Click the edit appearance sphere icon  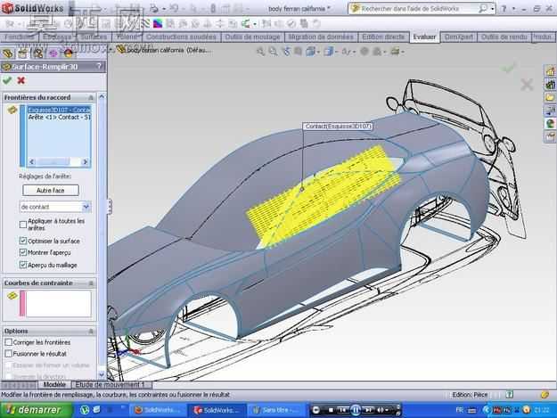point(365,52)
